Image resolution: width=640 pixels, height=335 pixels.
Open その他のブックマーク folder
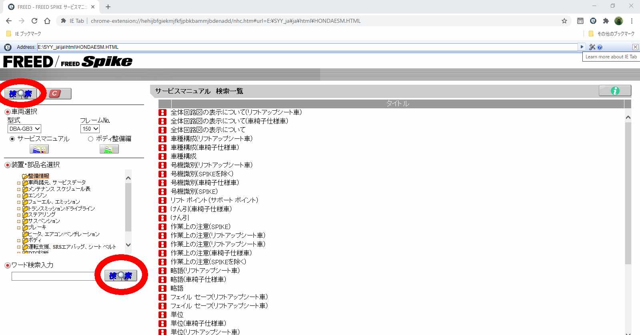[612, 34]
